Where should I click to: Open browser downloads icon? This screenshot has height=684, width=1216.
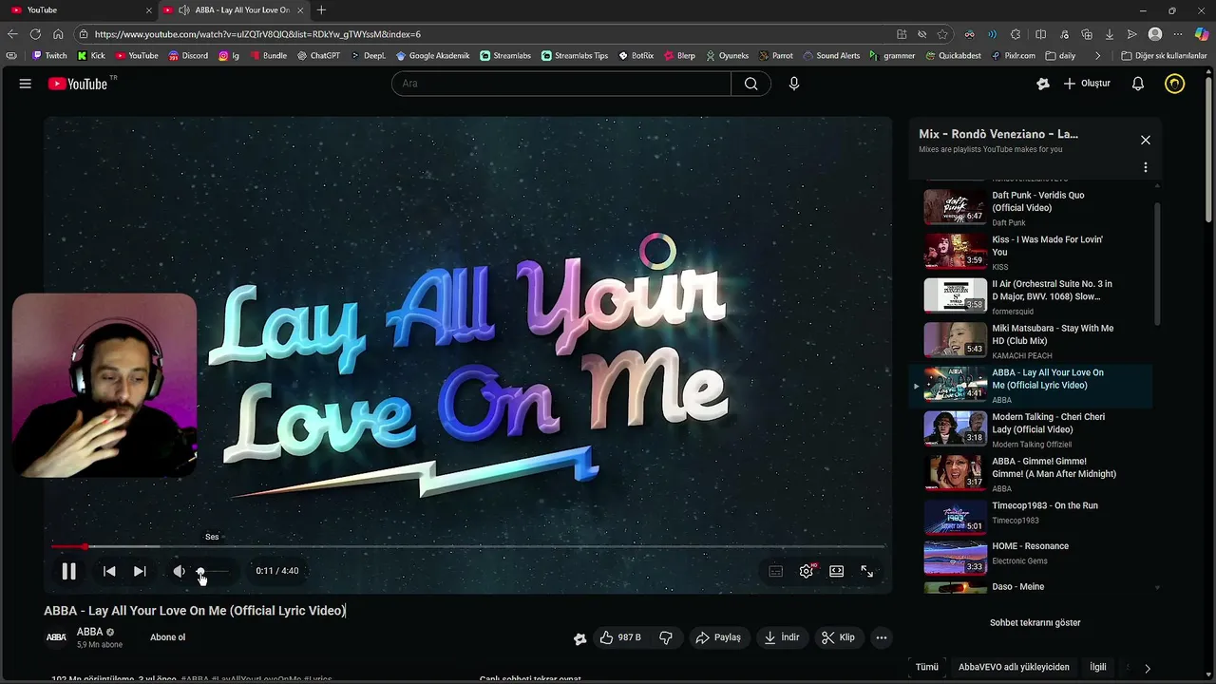coord(1109,34)
